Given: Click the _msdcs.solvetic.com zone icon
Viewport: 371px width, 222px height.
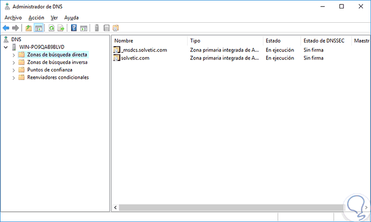Looking at the screenshot, I should [x=117, y=50].
